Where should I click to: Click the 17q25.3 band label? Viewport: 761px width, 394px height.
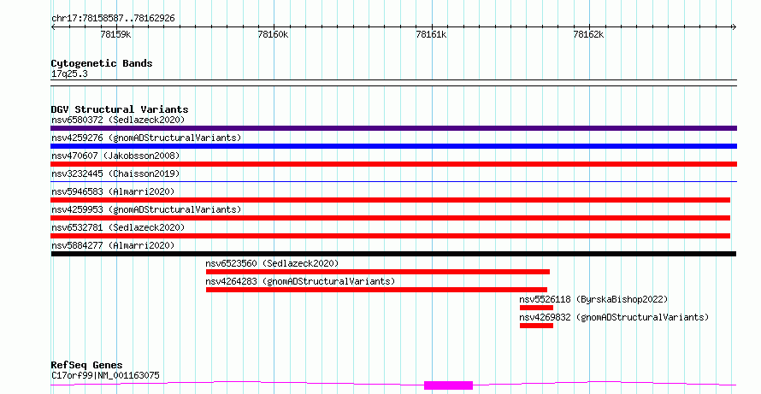69,74
